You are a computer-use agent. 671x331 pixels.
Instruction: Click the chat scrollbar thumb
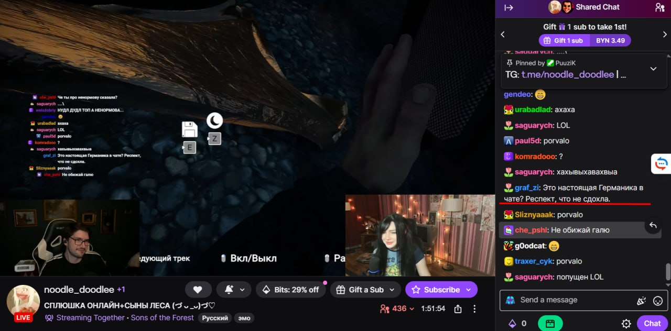(668, 272)
